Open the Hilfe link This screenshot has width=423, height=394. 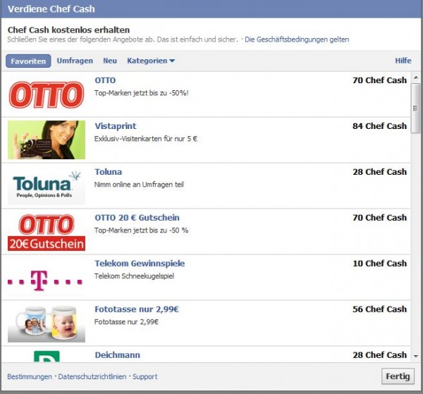pos(403,61)
